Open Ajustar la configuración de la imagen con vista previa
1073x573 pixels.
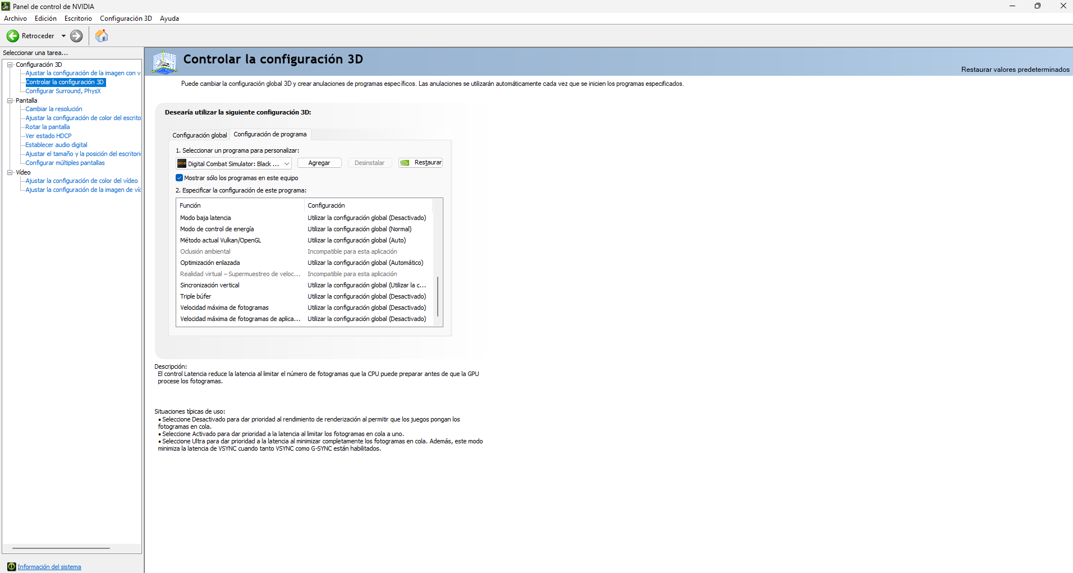[x=83, y=73]
